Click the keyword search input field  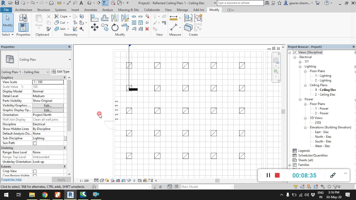point(240,3)
